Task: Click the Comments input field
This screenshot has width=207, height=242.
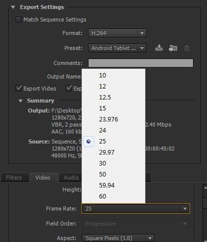Action: (140, 63)
